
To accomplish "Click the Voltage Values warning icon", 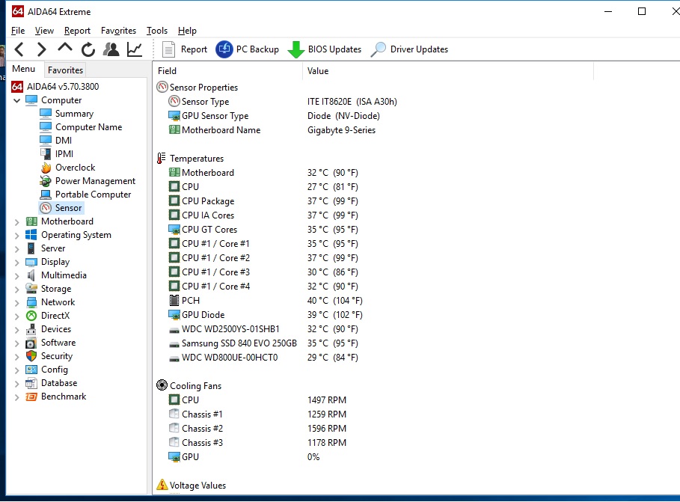I will pyautogui.click(x=162, y=485).
